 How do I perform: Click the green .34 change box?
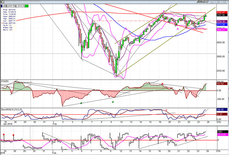(x=27, y=6)
